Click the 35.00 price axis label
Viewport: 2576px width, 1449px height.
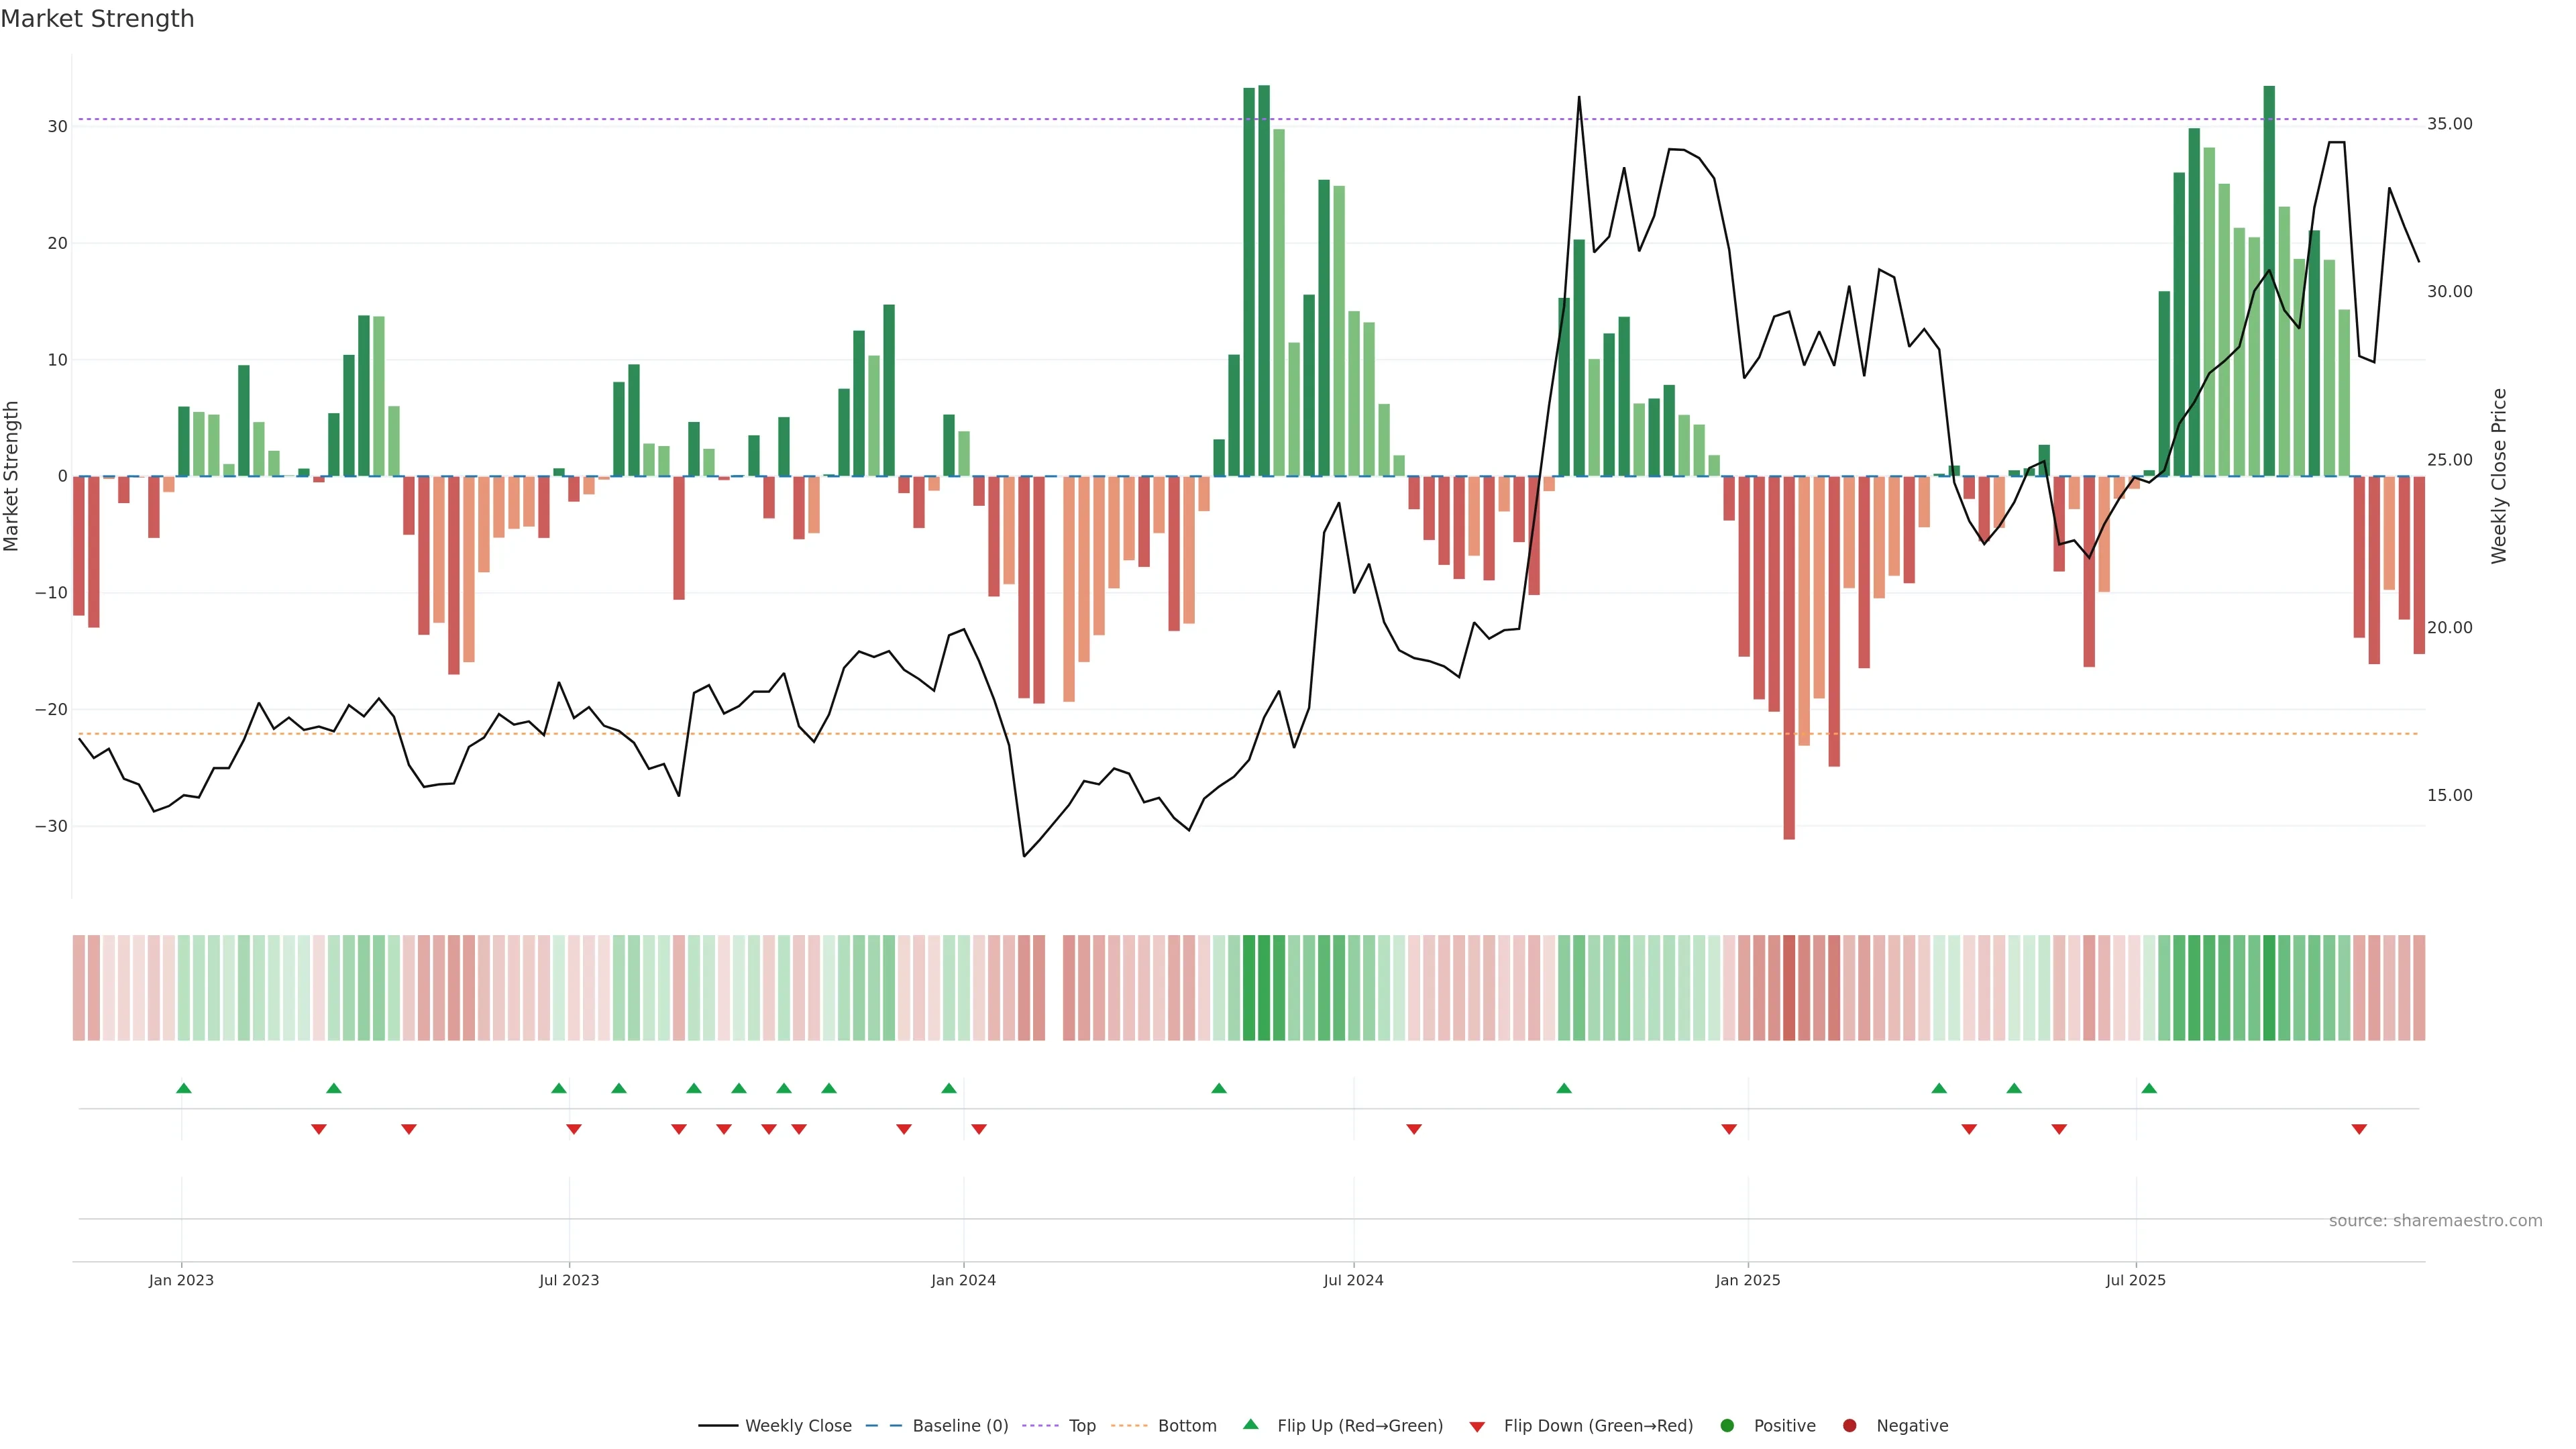tap(2449, 124)
